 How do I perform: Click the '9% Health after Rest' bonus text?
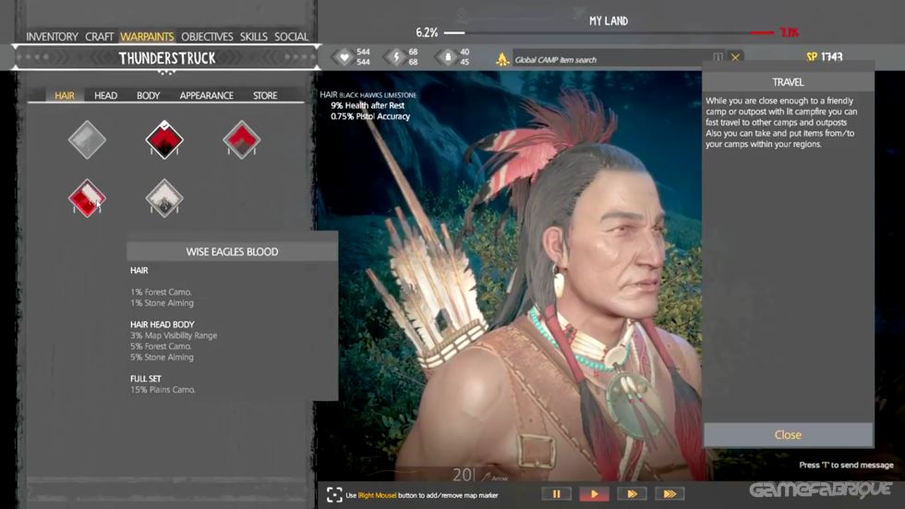pyautogui.click(x=368, y=105)
